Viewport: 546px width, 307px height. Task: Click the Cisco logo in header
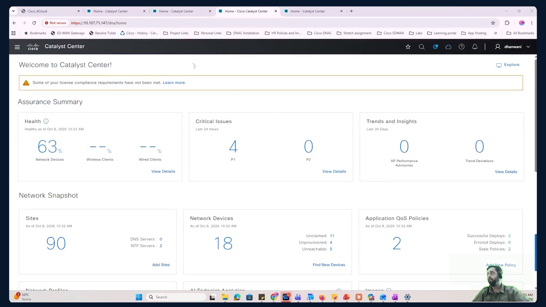click(33, 47)
